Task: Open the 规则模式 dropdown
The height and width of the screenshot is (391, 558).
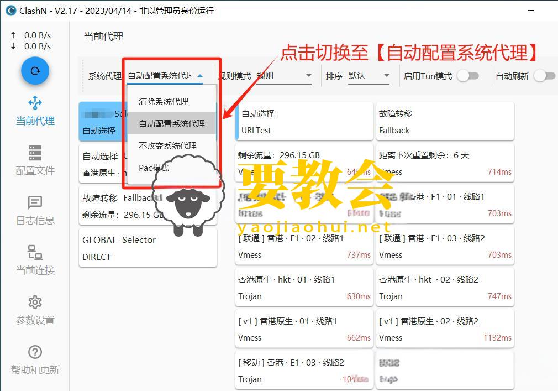Action: coord(284,76)
